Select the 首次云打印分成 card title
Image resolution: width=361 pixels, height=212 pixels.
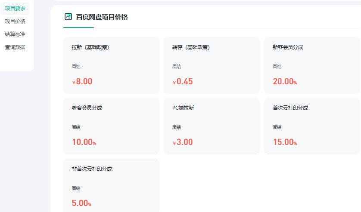coord(290,108)
